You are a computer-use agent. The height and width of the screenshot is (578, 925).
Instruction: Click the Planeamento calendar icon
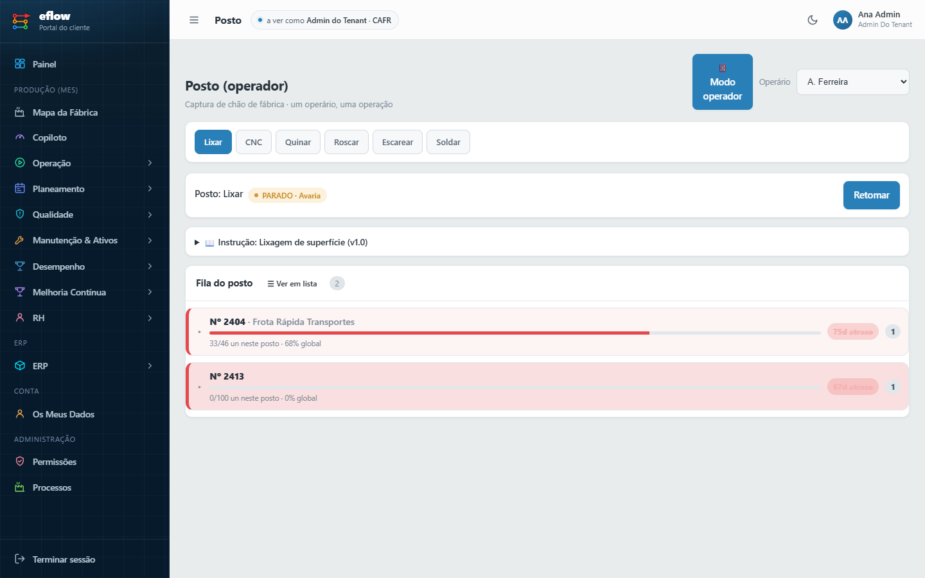click(20, 189)
